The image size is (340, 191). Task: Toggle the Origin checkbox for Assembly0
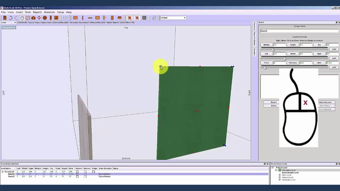(x=93, y=172)
